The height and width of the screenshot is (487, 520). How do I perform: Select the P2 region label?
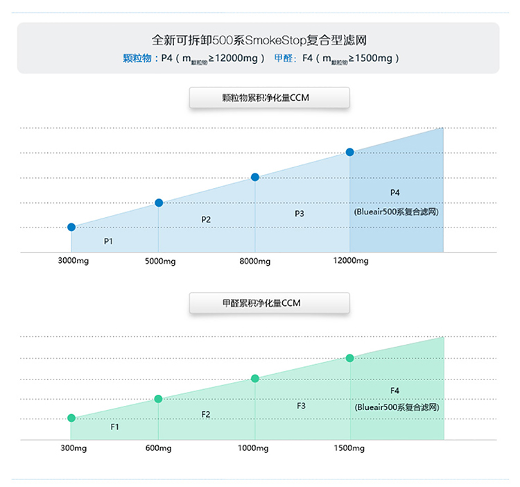click(x=206, y=219)
